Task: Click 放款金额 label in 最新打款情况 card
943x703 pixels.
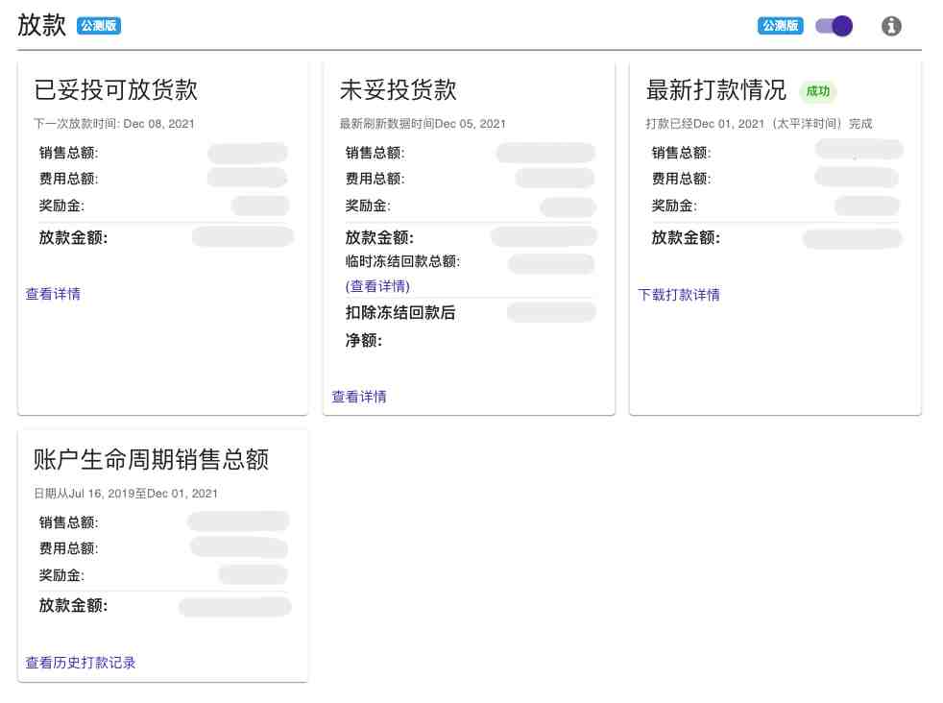Action: (x=686, y=237)
